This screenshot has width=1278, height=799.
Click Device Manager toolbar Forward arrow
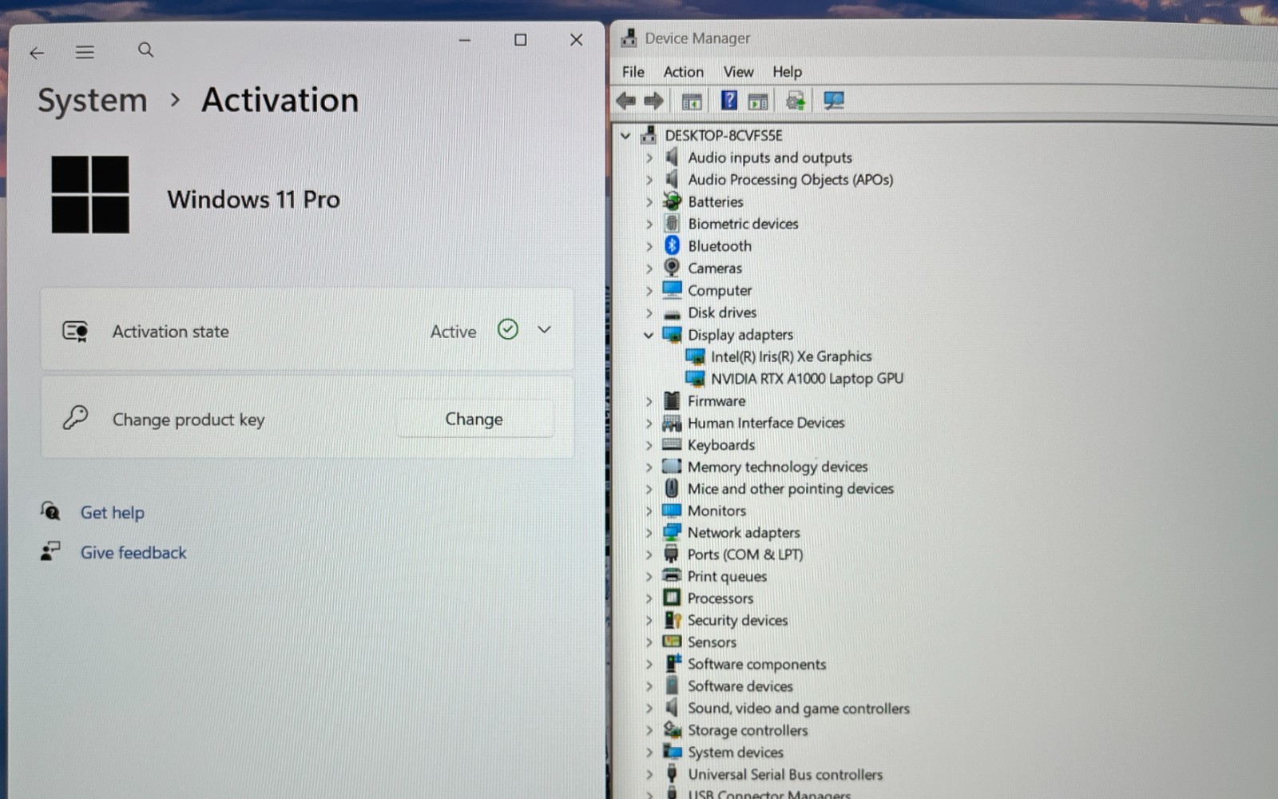653,101
